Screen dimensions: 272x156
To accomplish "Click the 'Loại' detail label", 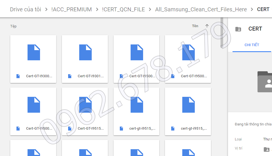I will (238, 139).
